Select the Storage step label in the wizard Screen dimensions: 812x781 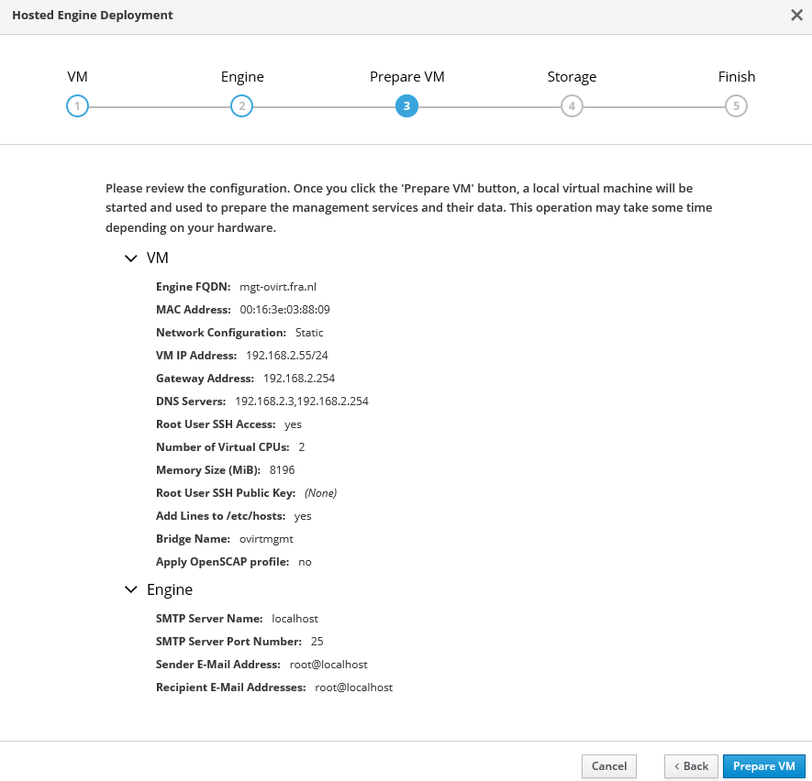tap(572, 77)
